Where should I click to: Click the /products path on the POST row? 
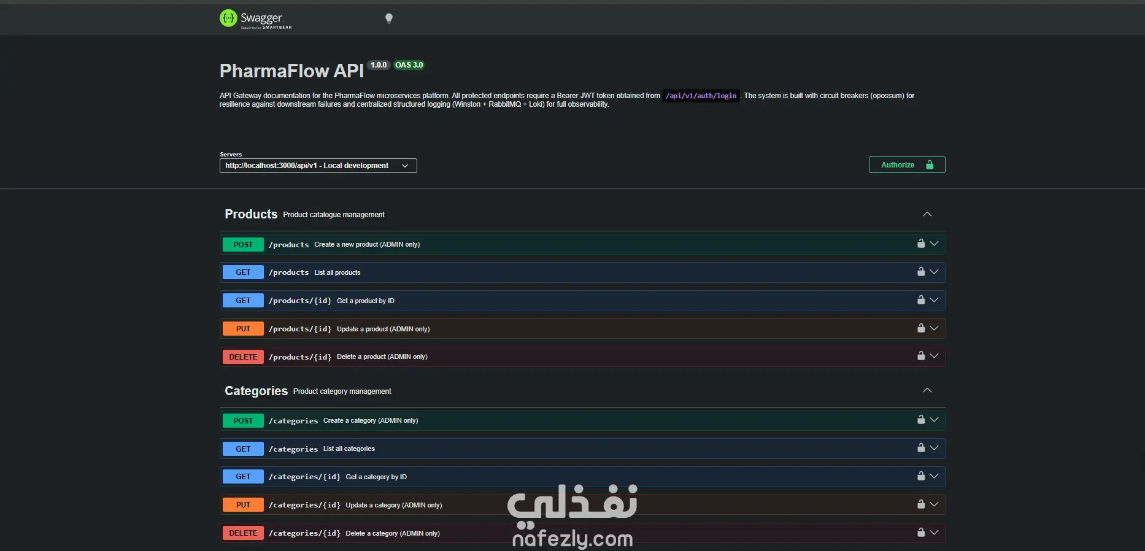tap(289, 245)
